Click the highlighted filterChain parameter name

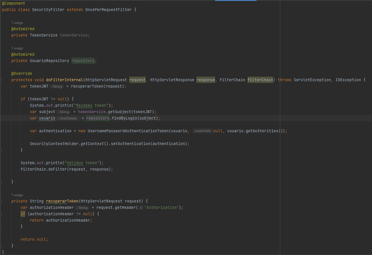point(260,80)
